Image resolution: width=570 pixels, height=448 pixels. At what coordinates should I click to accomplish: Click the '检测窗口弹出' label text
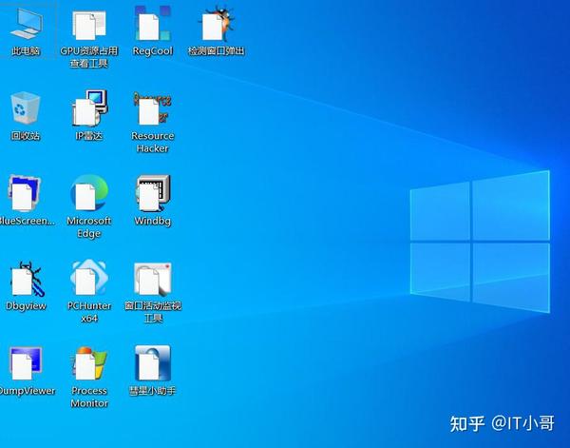(217, 51)
